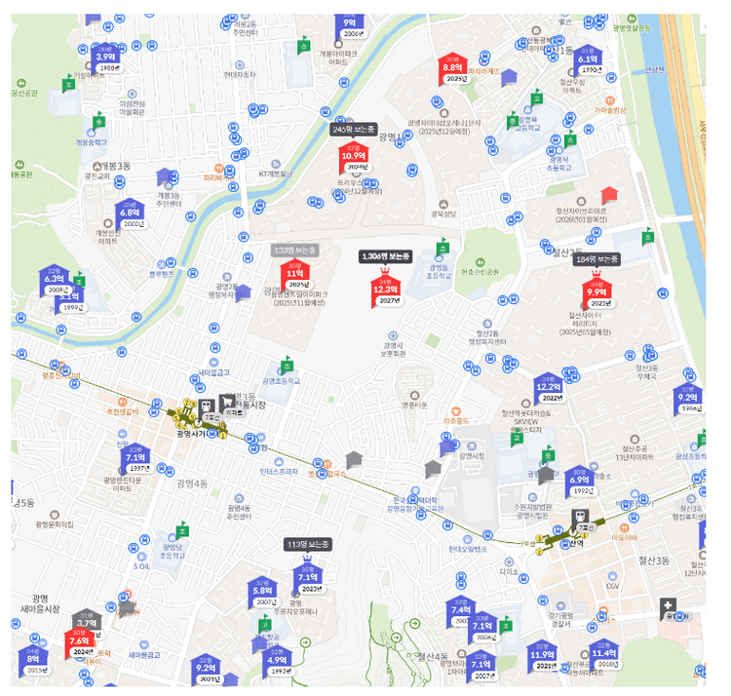The width and height of the screenshot is (731, 696).
Task: Click the 7.1억 2007년 apartment marker
Action: pyautogui.click(x=481, y=666)
